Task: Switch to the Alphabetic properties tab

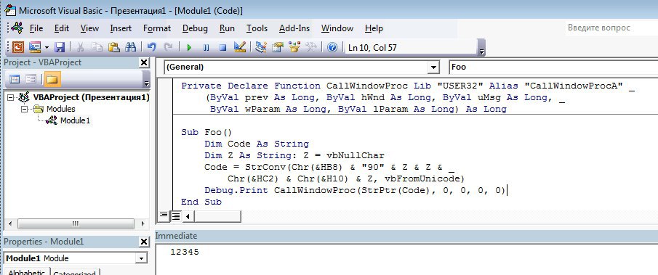Action: pyautogui.click(x=27, y=273)
